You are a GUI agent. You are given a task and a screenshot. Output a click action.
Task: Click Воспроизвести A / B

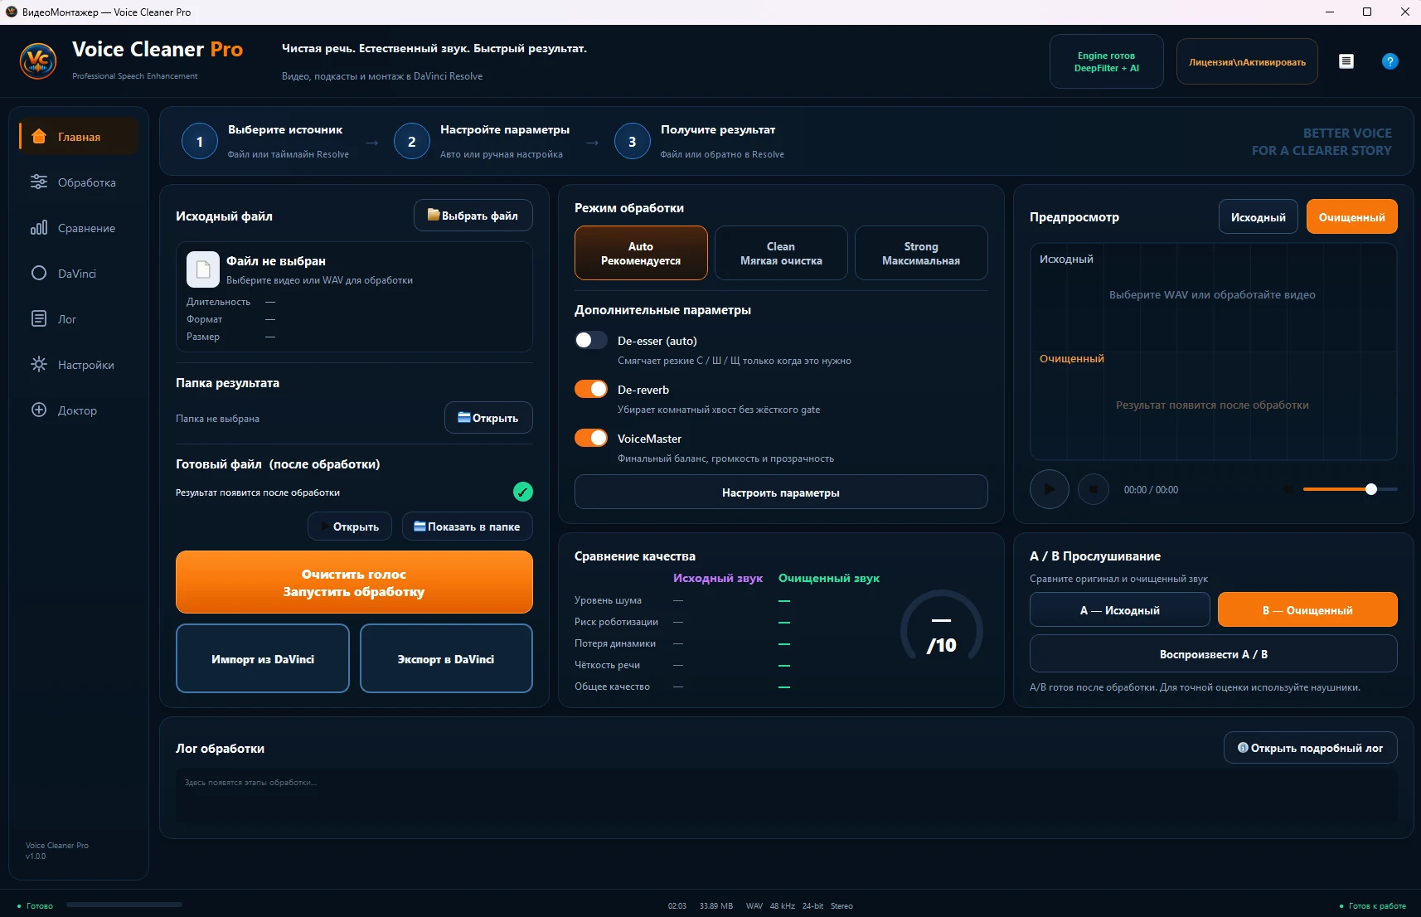coord(1214,654)
